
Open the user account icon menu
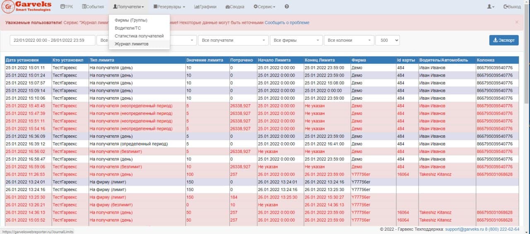[491, 7]
